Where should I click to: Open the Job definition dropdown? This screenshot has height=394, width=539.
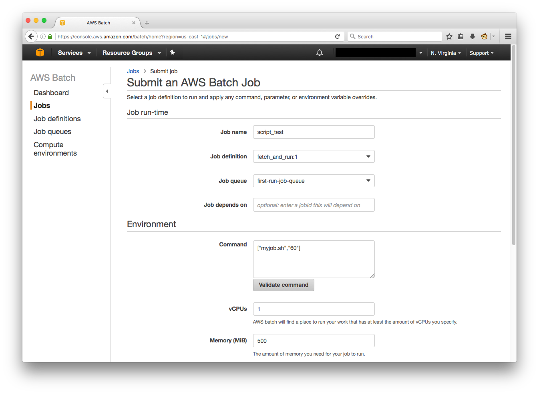pyautogui.click(x=314, y=156)
